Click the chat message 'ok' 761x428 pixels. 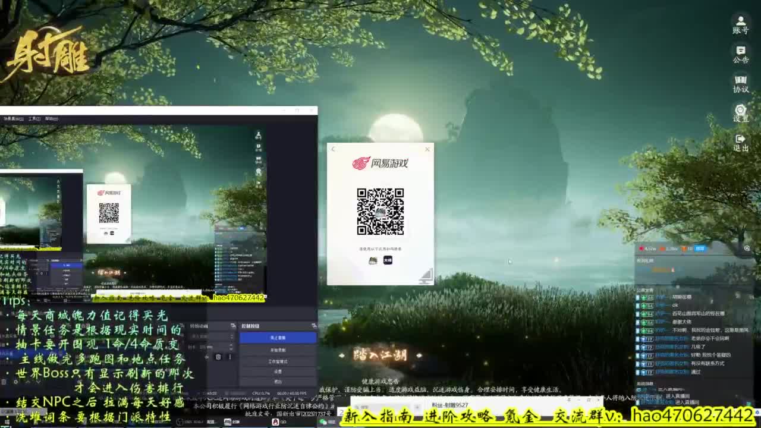(675, 305)
